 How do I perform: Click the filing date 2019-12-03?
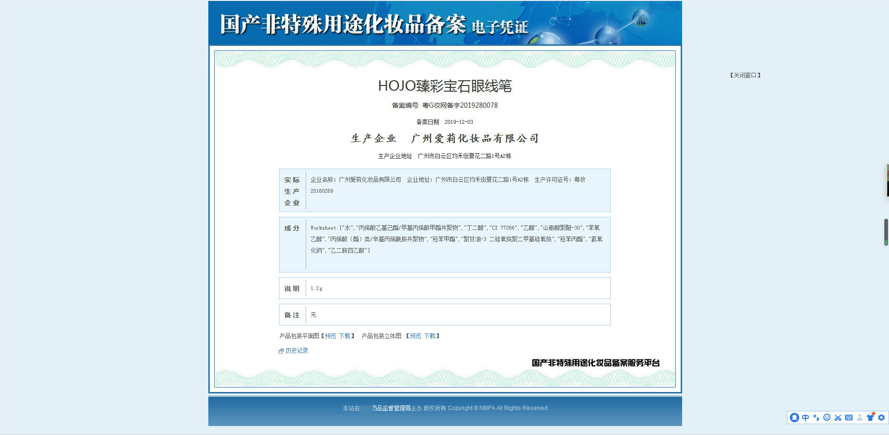[x=459, y=122]
